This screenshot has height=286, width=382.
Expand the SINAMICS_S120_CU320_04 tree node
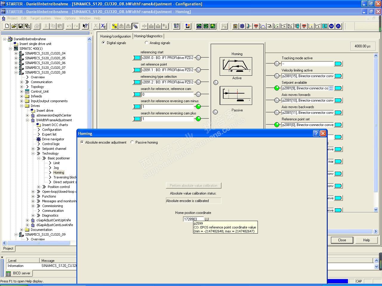(x=16, y=53)
